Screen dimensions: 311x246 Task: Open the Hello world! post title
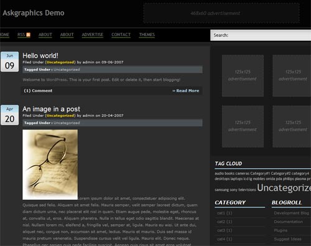40,55
